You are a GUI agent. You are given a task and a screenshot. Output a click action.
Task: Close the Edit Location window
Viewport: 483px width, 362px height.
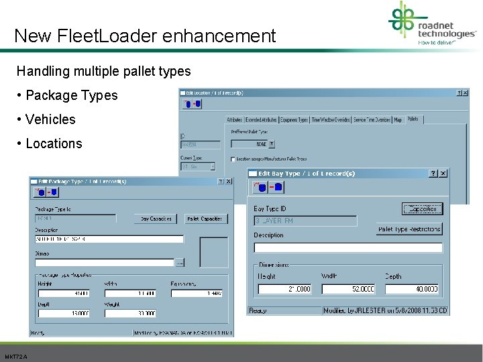pyautogui.click(x=465, y=93)
